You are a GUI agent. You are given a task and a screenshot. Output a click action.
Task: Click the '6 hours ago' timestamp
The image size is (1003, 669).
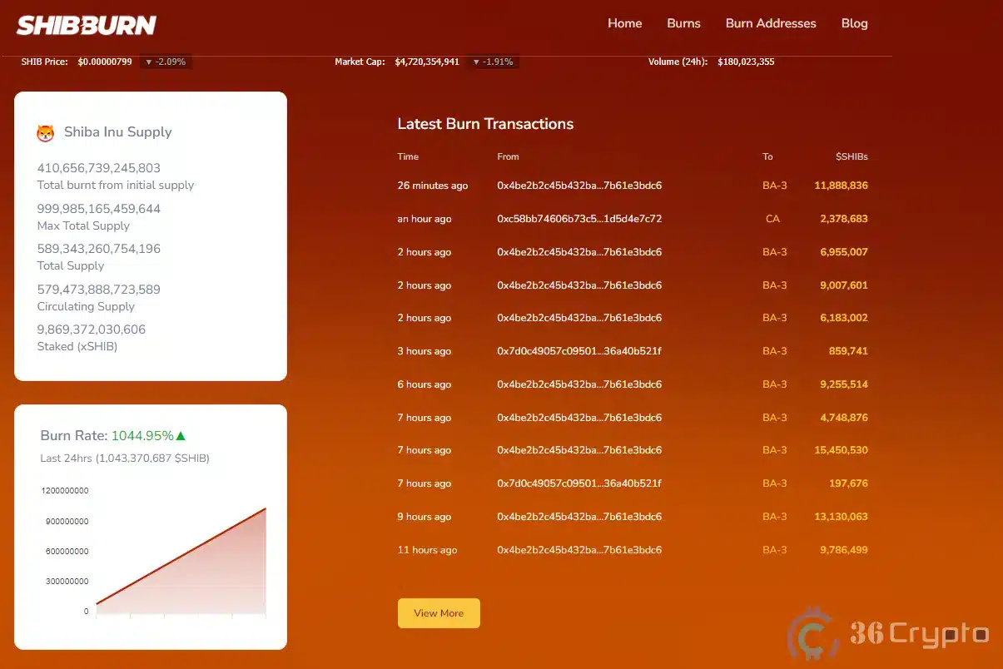[425, 384]
